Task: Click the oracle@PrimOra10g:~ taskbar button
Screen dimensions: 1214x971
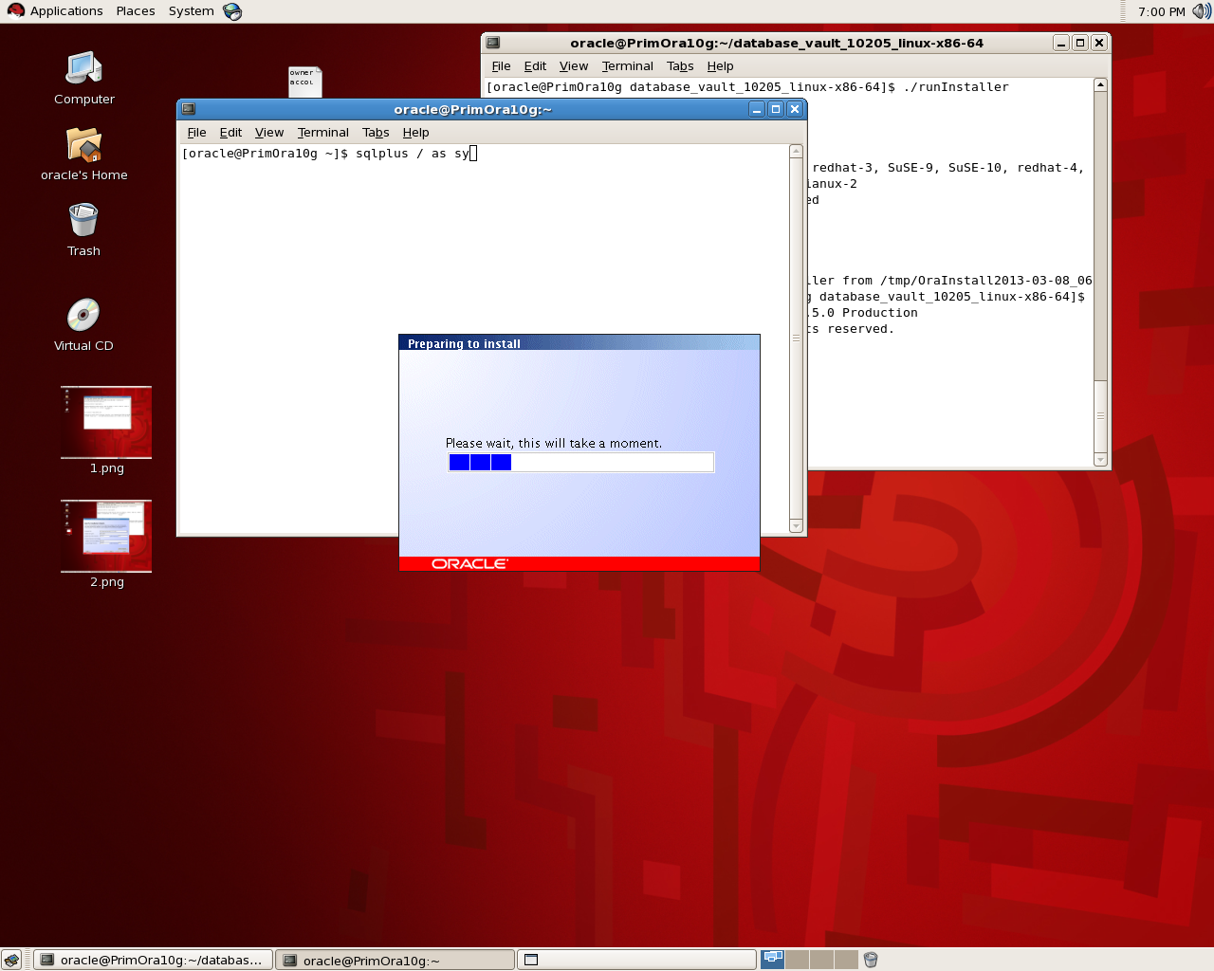Action: coord(395,960)
